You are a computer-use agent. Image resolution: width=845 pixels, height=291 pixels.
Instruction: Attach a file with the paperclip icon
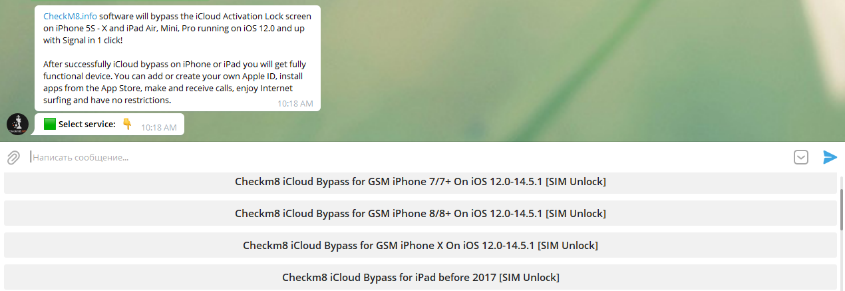tap(13, 158)
